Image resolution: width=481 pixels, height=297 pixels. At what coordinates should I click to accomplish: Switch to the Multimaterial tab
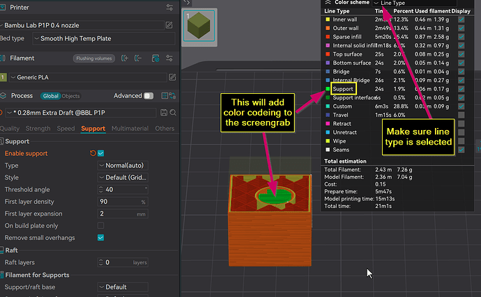(130, 129)
